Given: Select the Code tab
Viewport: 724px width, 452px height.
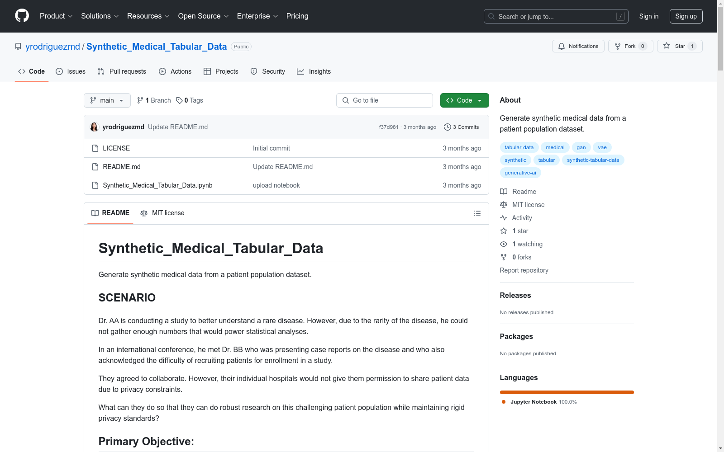Looking at the screenshot, I should tap(32, 71).
